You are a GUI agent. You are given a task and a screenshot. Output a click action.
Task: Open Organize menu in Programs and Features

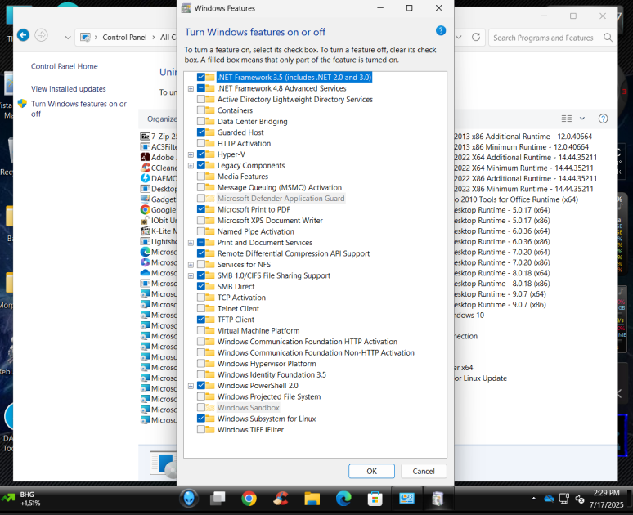pyautogui.click(x=162, y=119)
